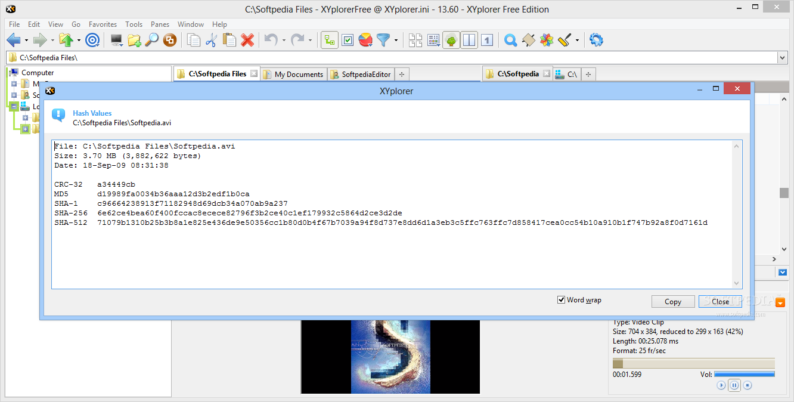Image resolution: width=794 pixels, height=402 pixels.
Task: Click the tan diamond-shaped toolbar icon
Action: [528, 40]
